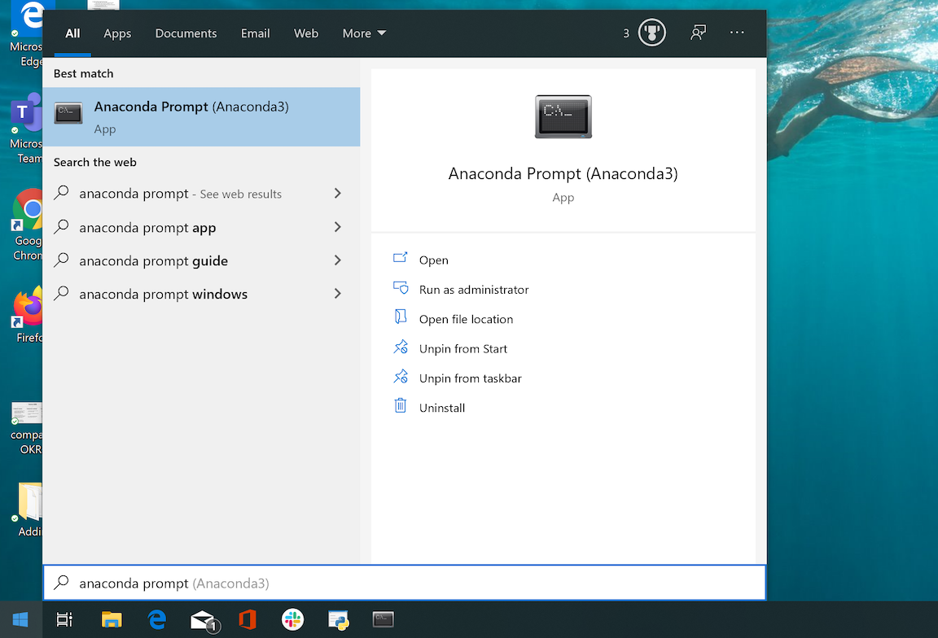
Task: Open the Firefox desktop shortcut
Action: point(28,314)
